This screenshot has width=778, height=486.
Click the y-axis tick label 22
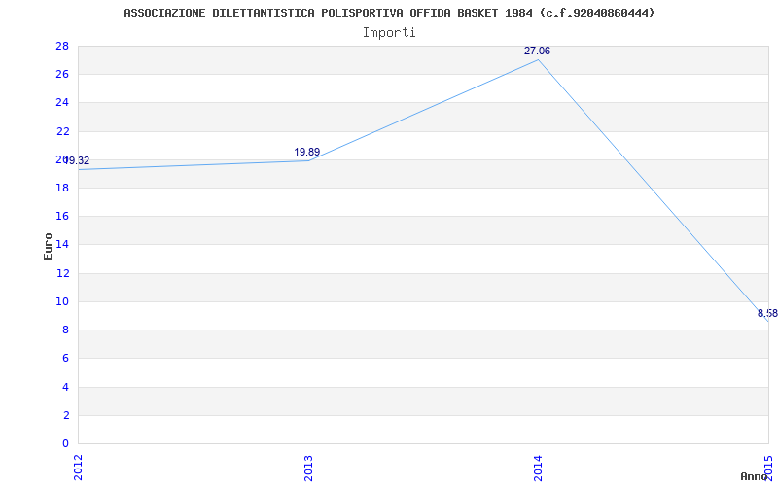(x=63, y=131)
